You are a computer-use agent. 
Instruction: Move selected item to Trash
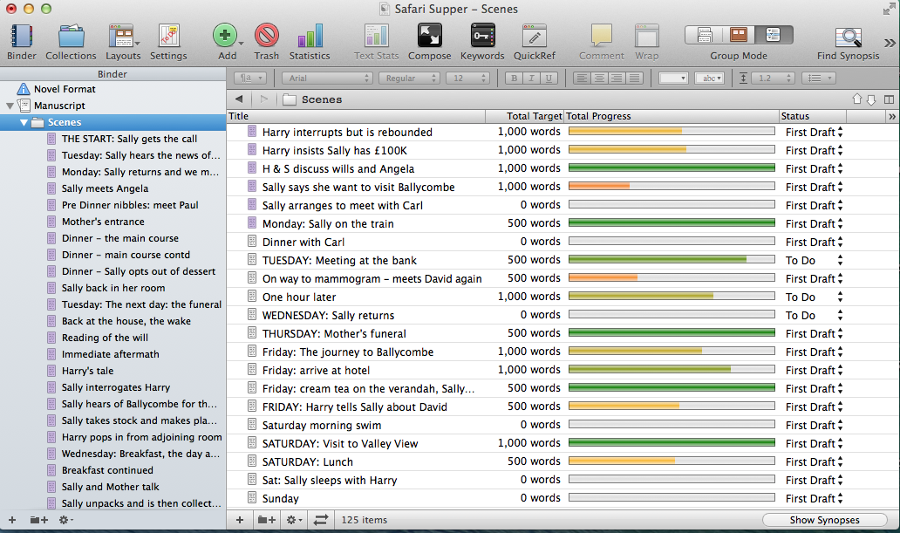tap(267, 37)
